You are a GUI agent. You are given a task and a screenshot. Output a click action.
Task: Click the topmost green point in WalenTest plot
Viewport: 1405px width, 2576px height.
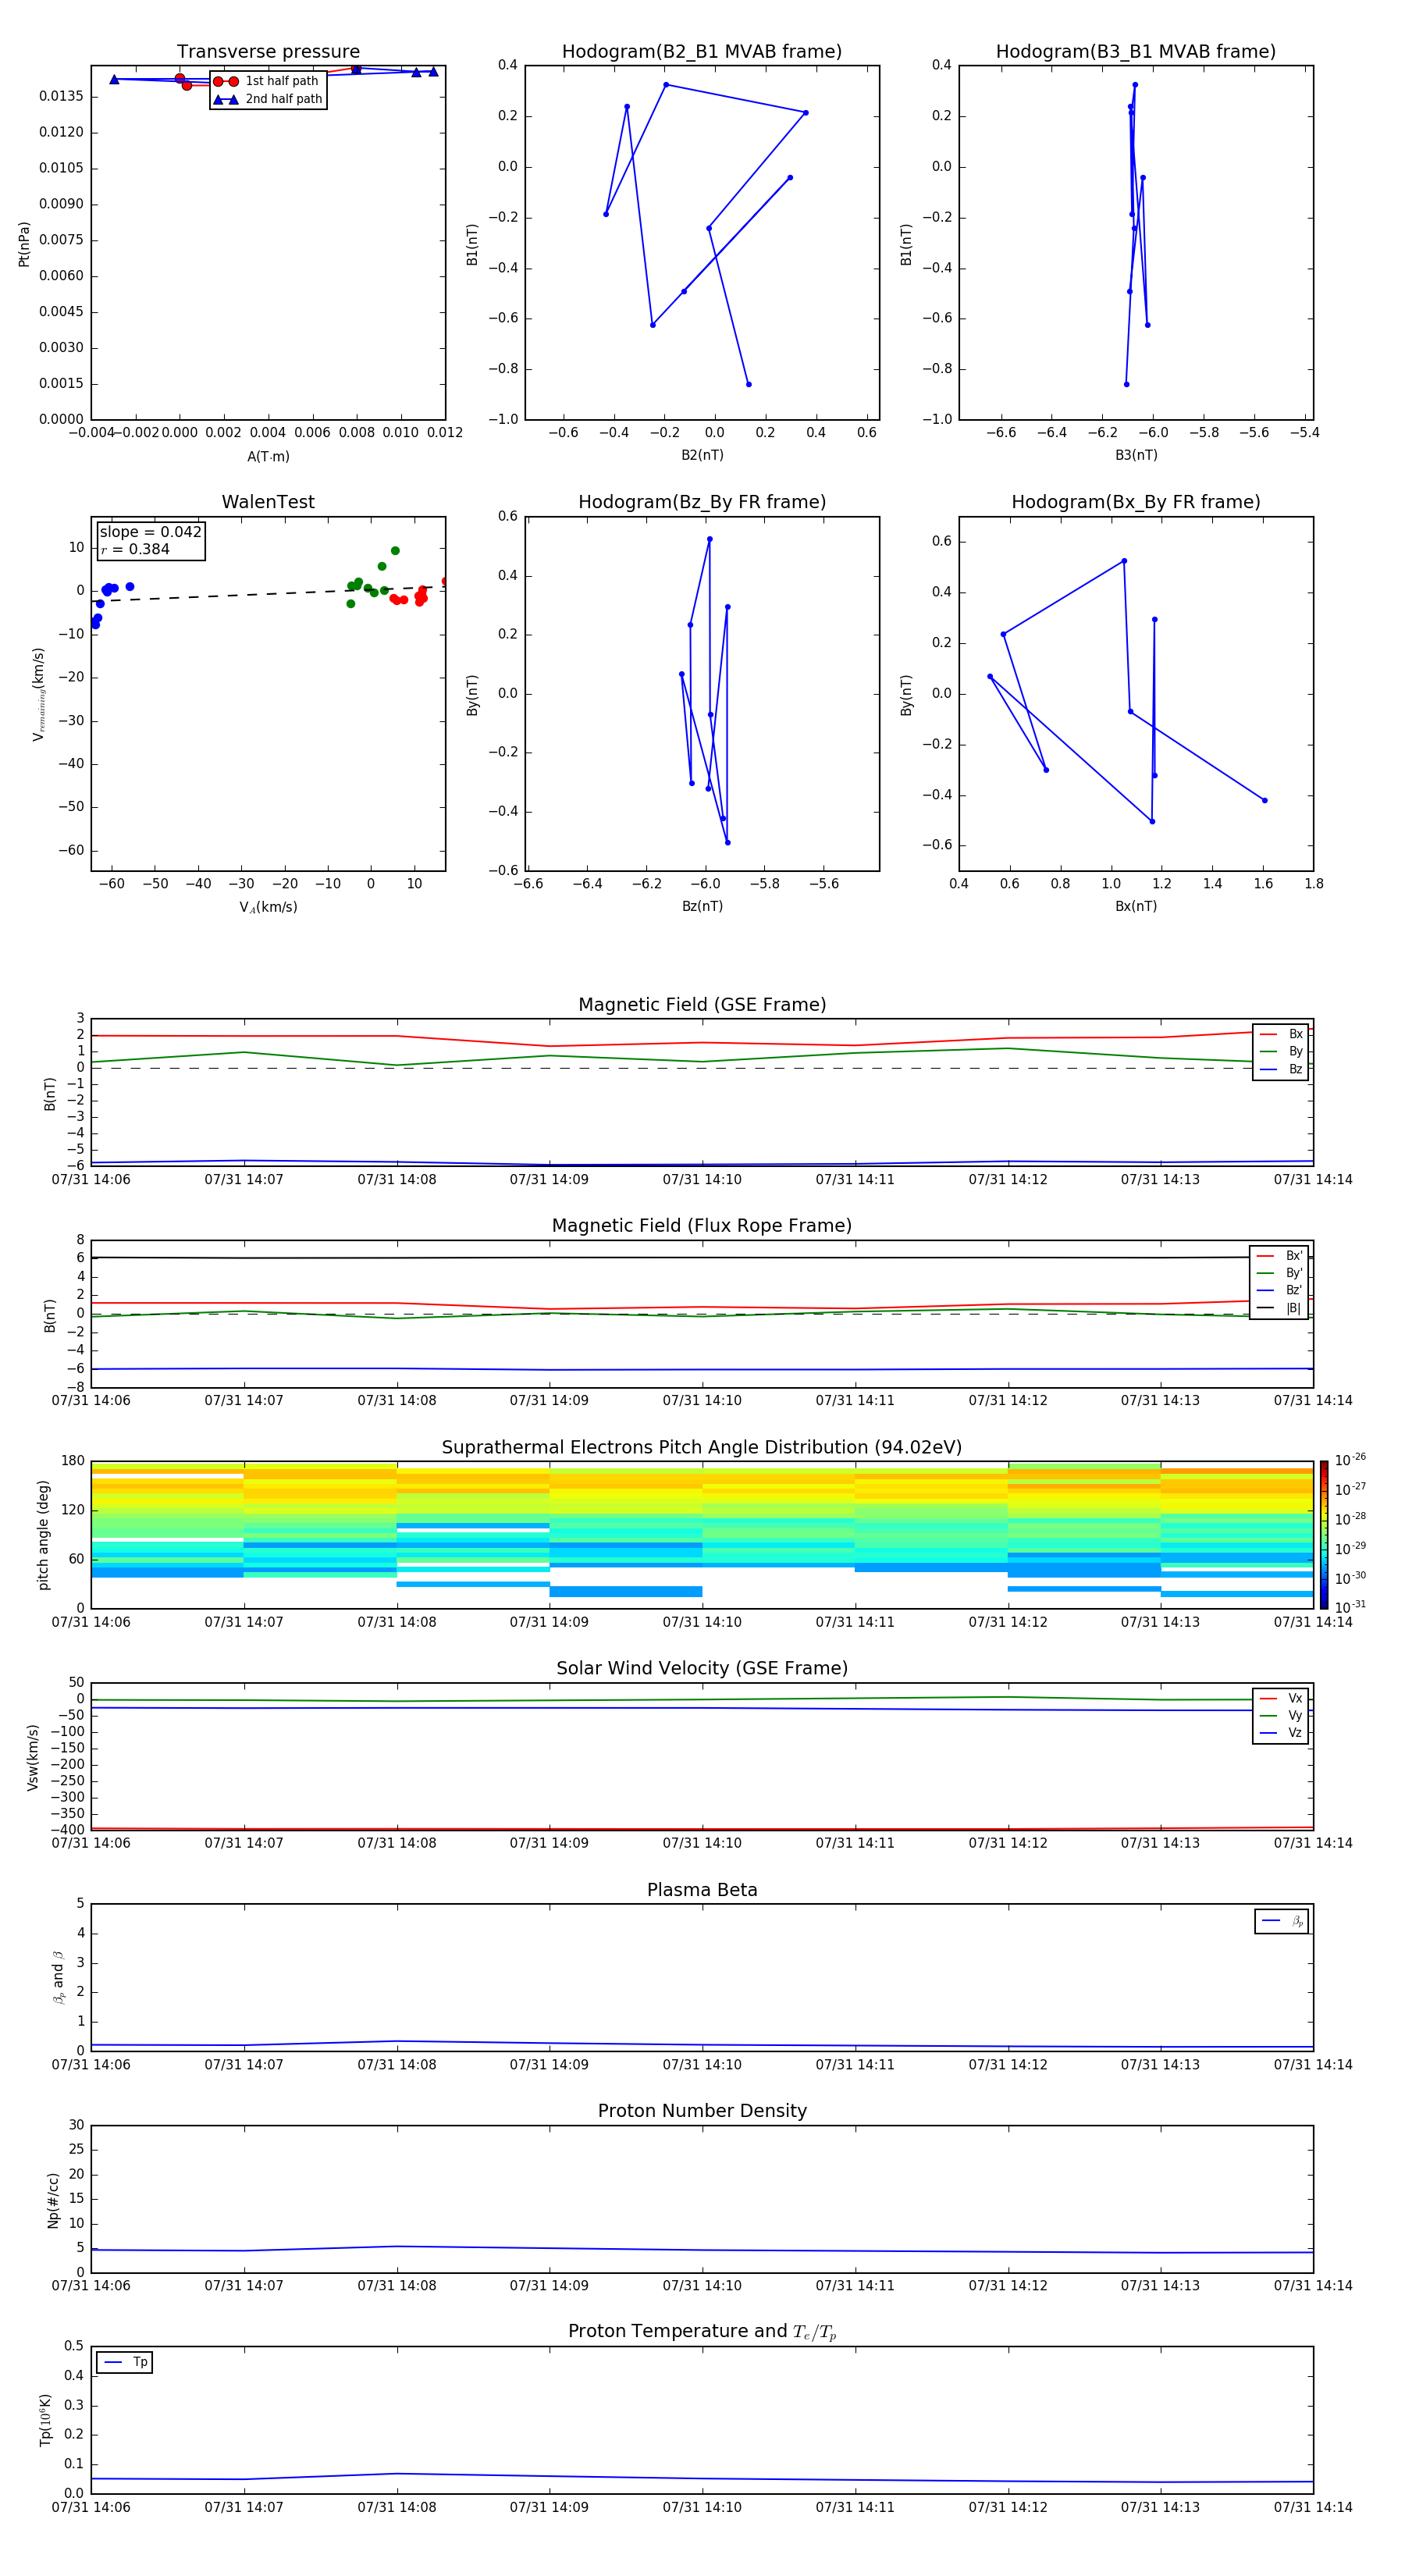coord(395,551)
